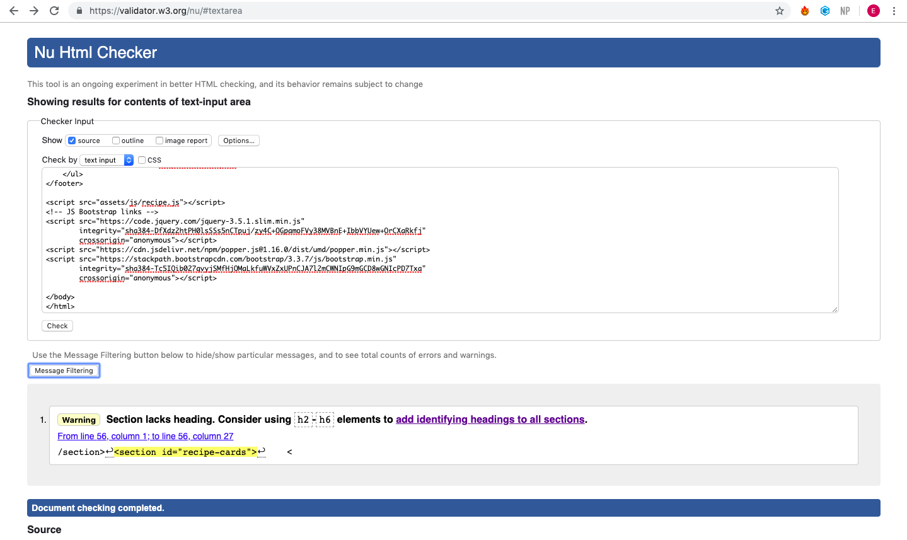Go forward in browser history
The height and width of the screenshot is (540, 907).
(34, 11)
